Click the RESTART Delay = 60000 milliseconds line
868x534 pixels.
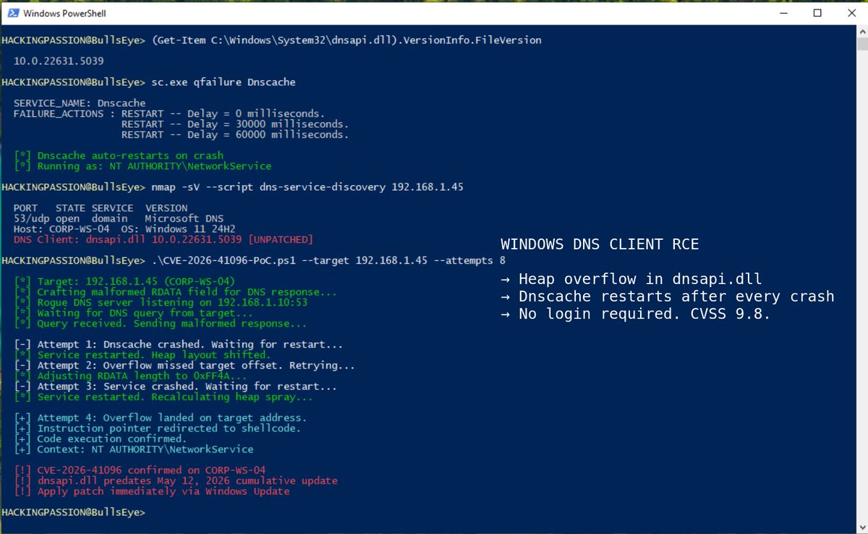click(x=234, y=134)
